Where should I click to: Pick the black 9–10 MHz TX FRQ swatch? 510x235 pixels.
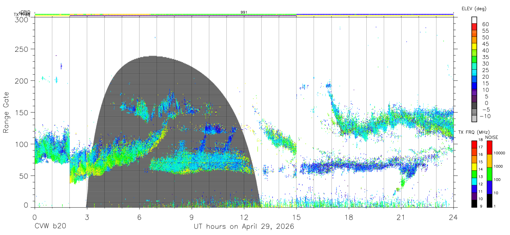tap(474, 204)
